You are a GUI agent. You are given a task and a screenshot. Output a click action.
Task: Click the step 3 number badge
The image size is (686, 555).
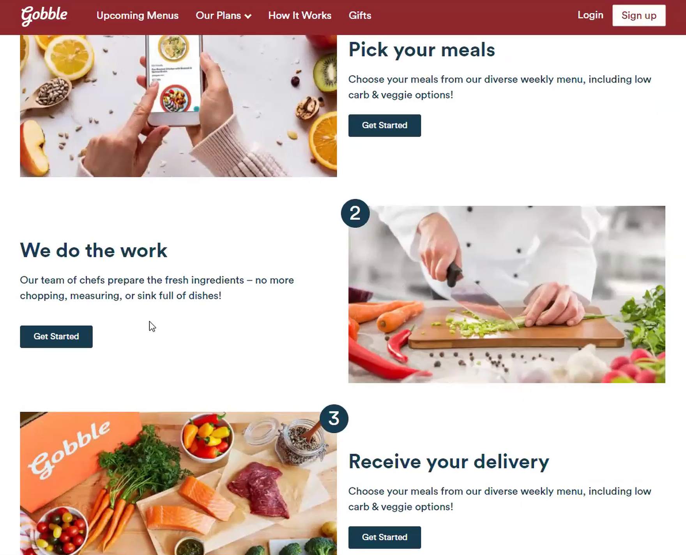(334, 419)
